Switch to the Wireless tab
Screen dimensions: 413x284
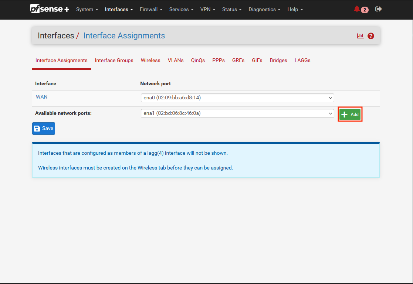pos(150,60)
